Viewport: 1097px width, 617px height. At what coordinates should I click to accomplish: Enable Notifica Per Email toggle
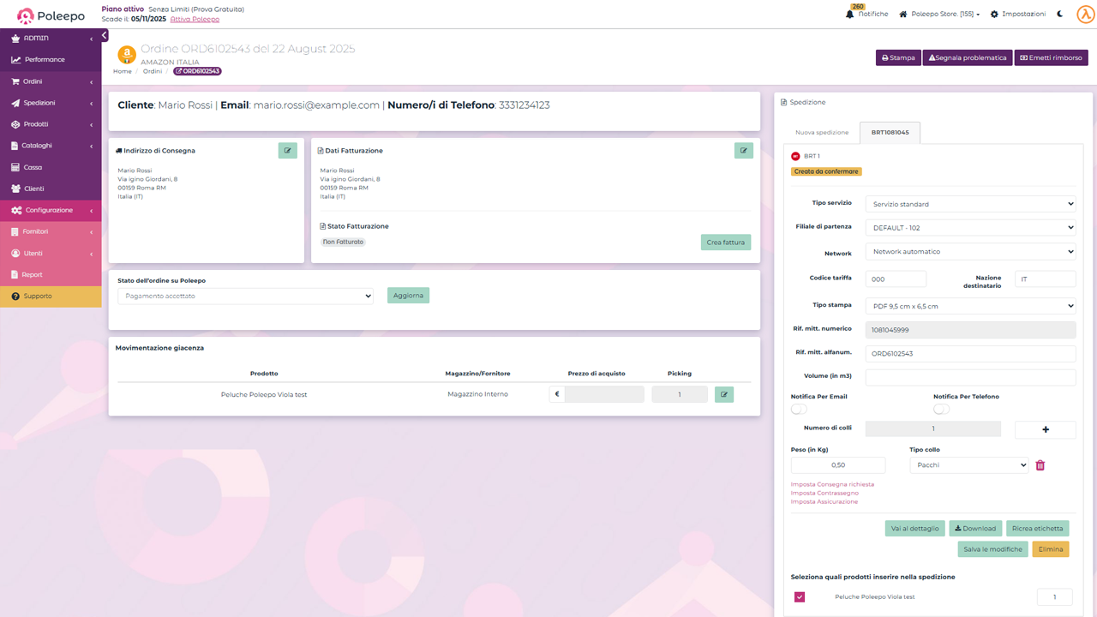[799, 409]
